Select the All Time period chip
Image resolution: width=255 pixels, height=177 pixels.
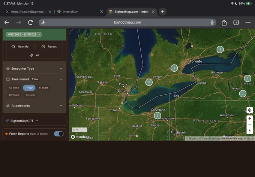pyautogui.click(x=14, y=88)
